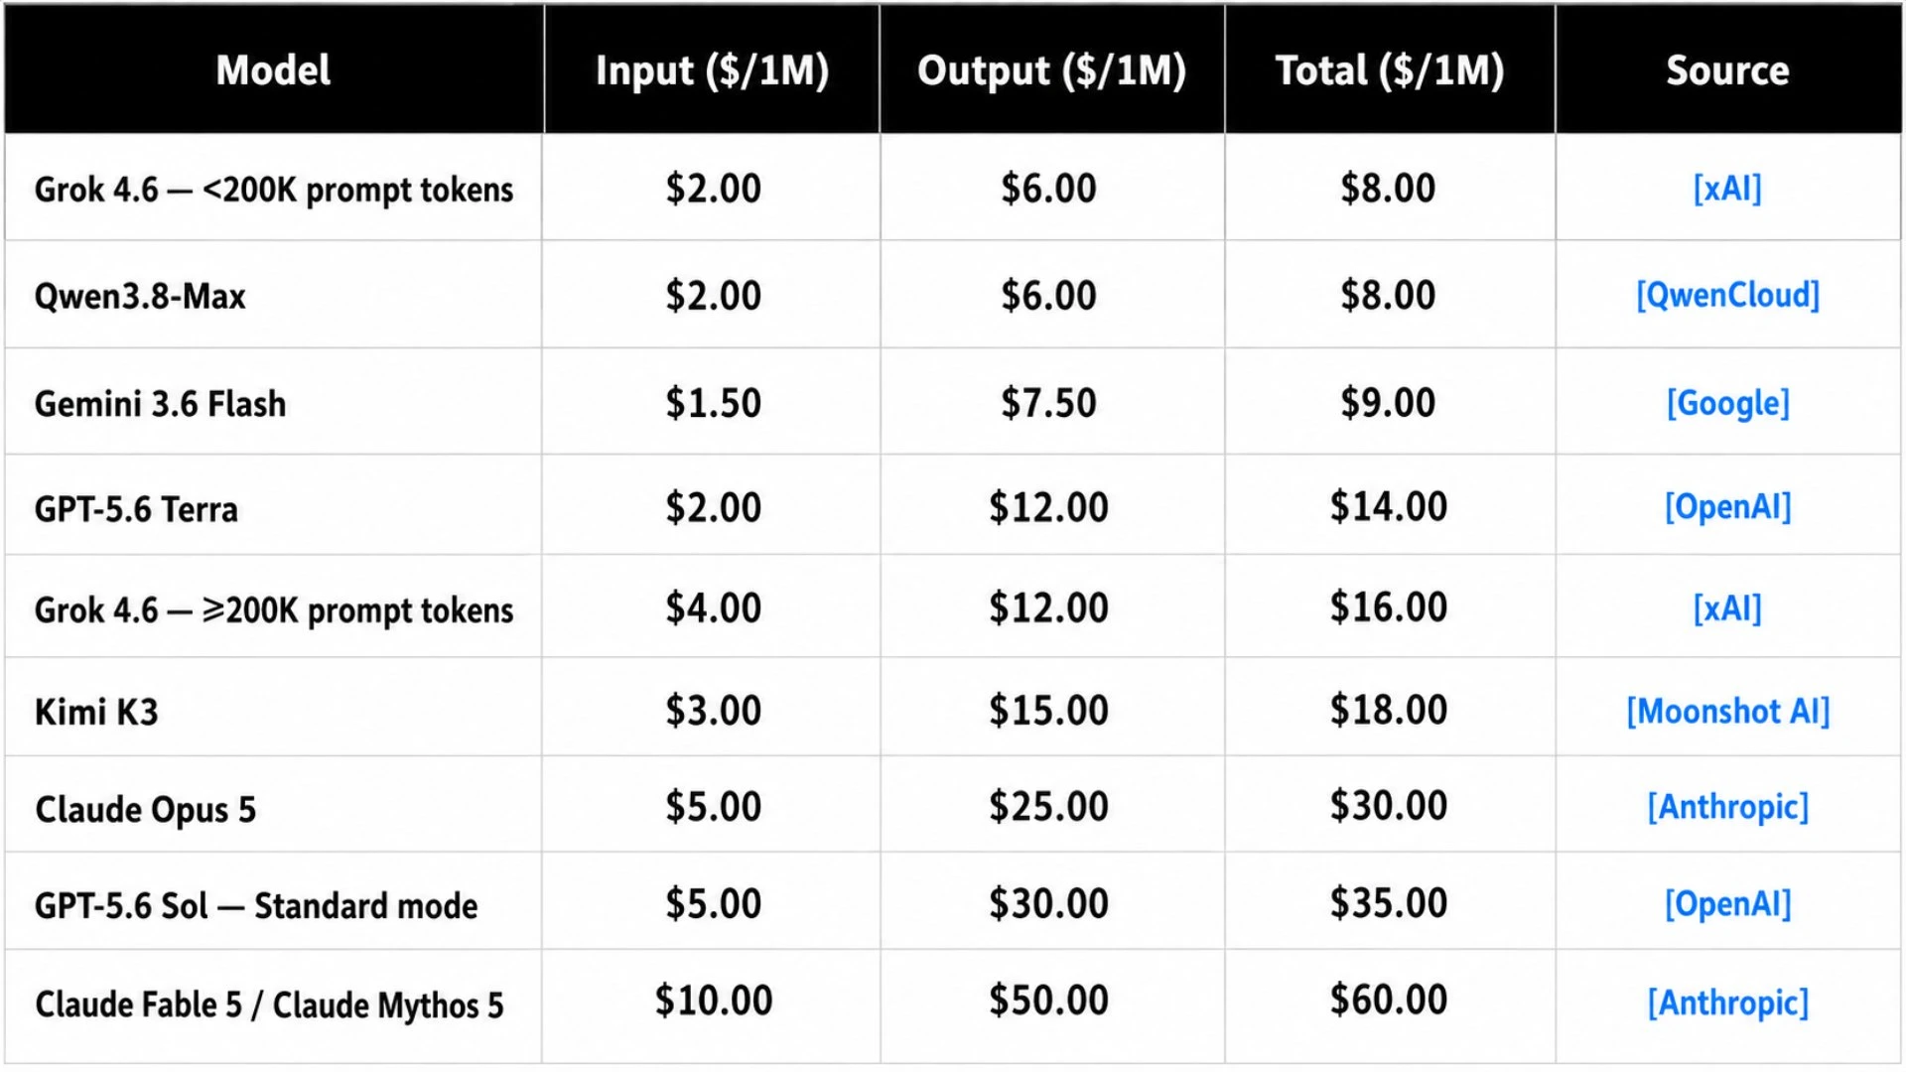Select the Source column header
Image resolution: width=1906 pixels, height=1072 pixels.
(1728, 70)
